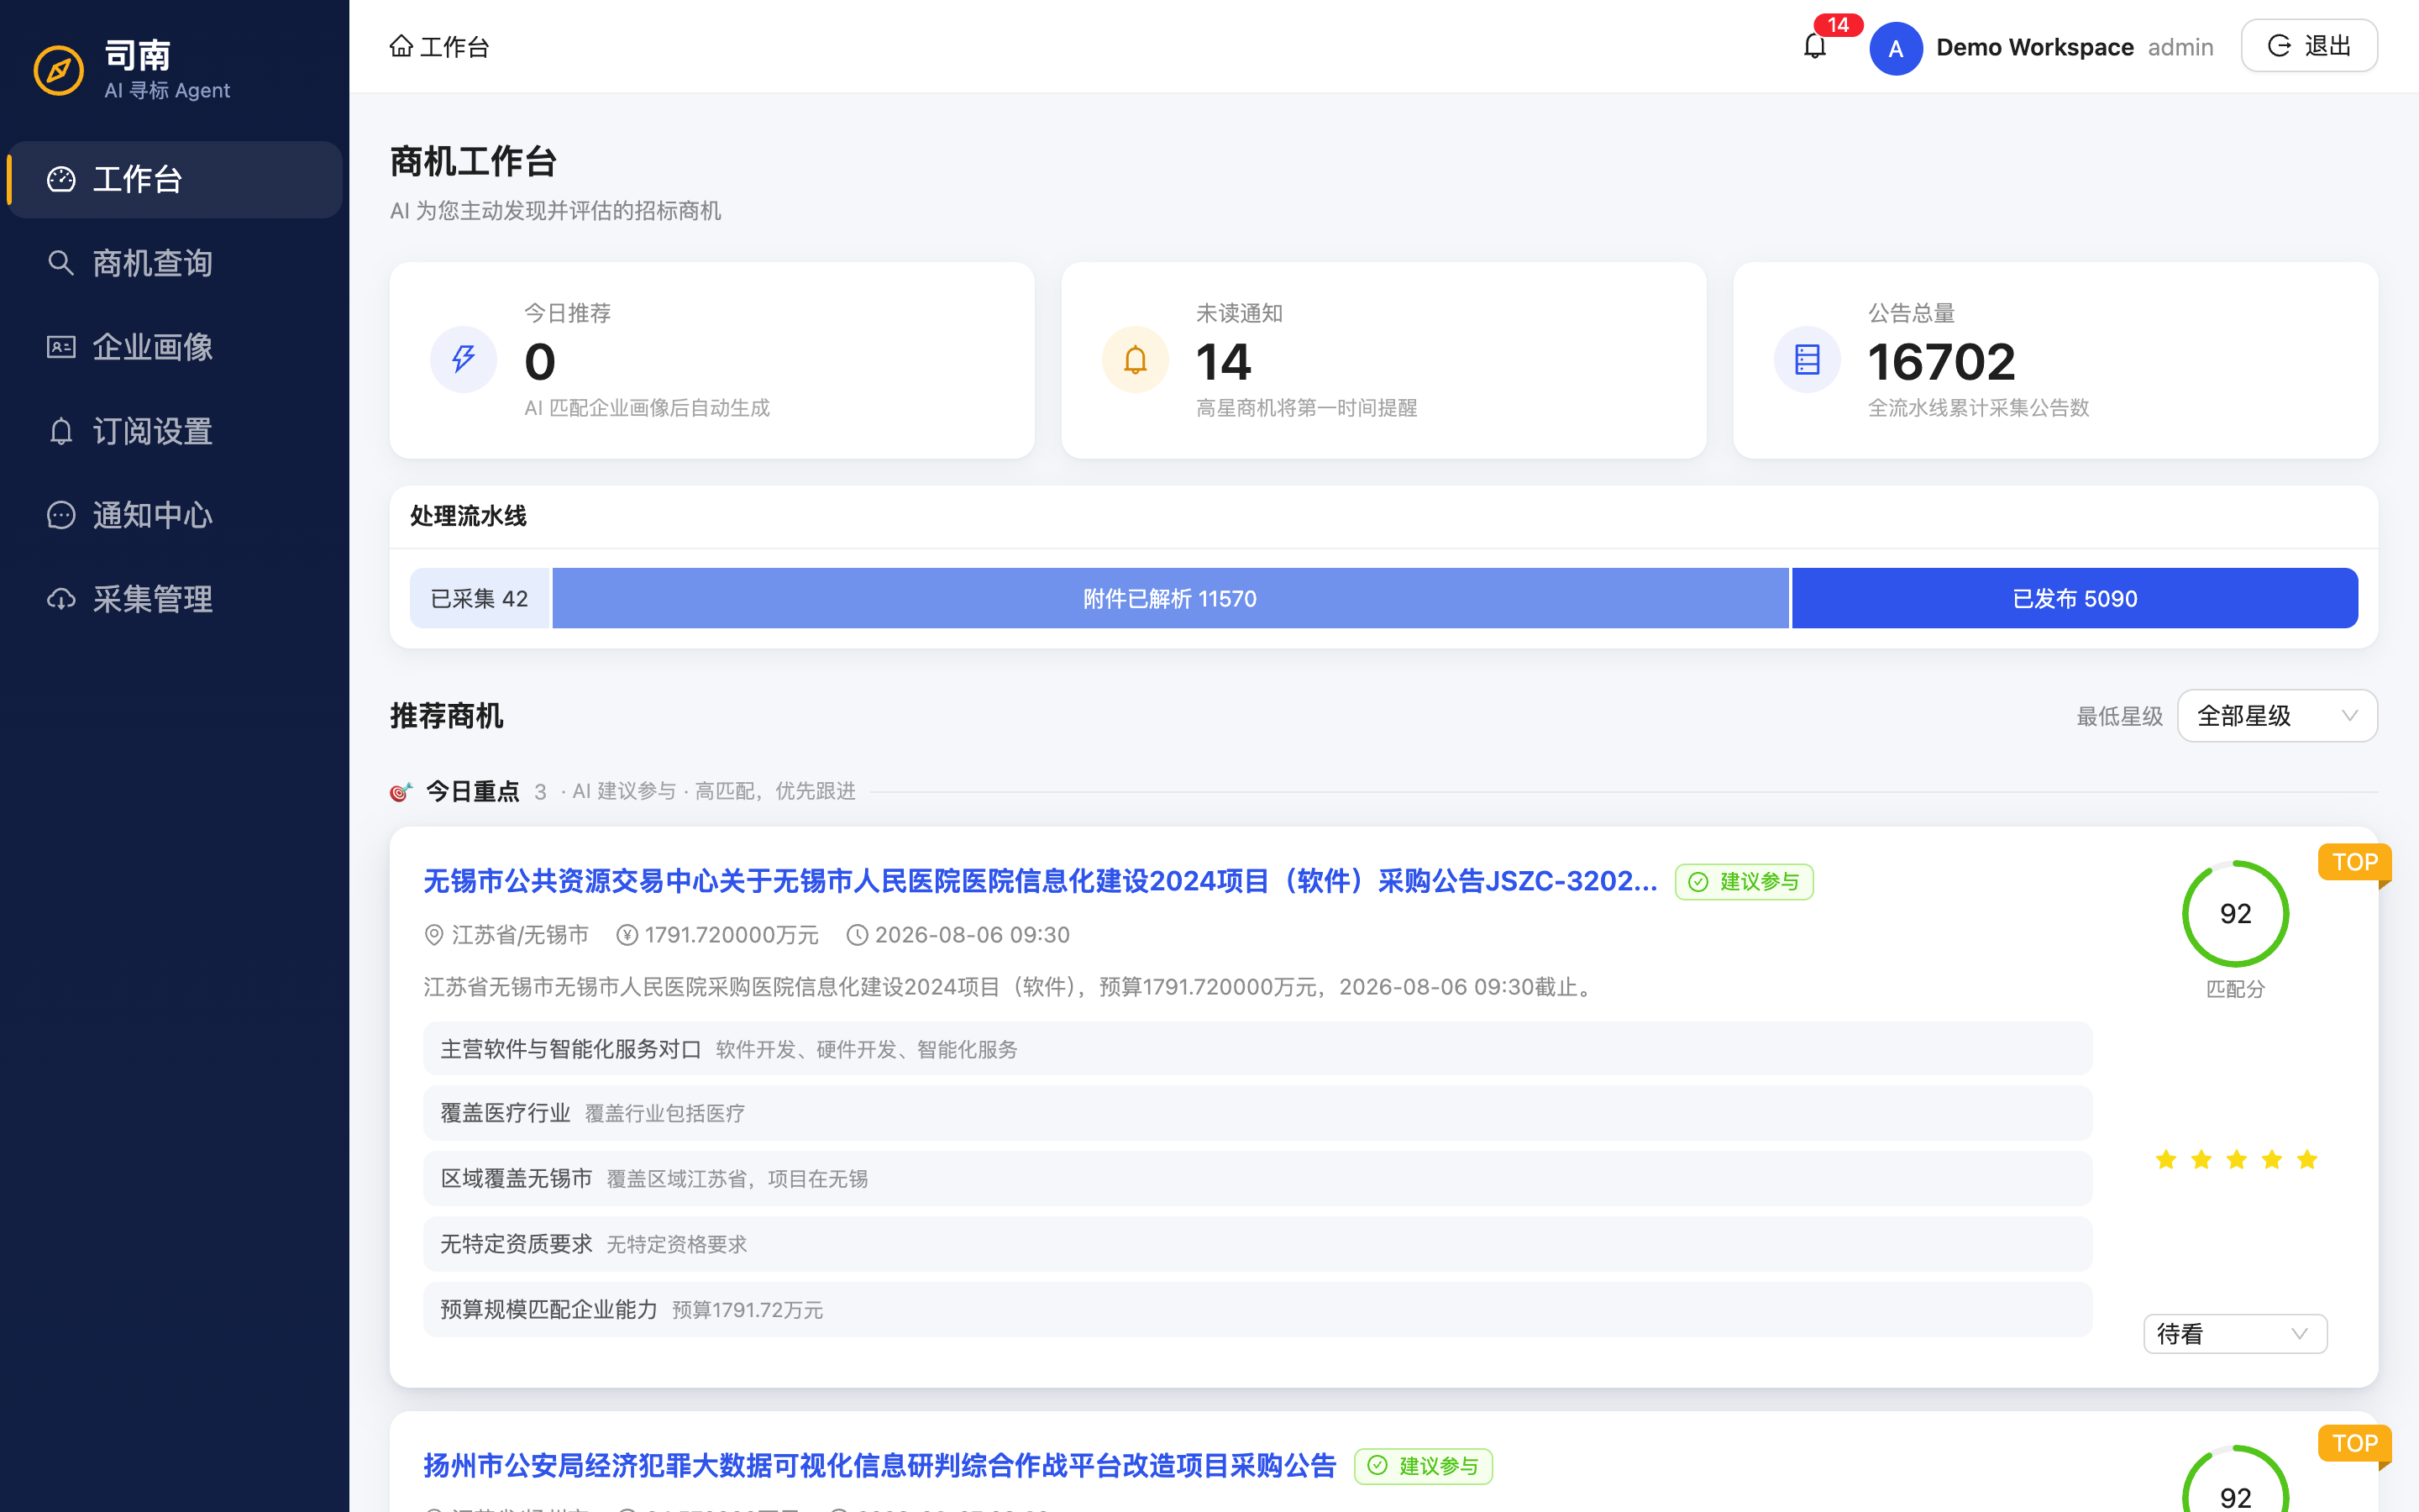Click the red 14 notification badge

click(x=1839, y=24)
